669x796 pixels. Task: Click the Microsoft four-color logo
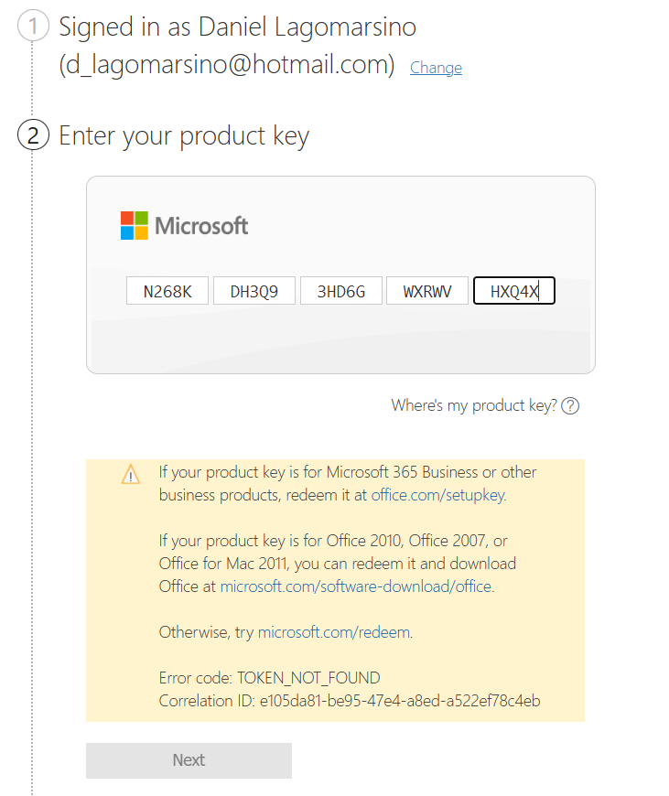134,225
